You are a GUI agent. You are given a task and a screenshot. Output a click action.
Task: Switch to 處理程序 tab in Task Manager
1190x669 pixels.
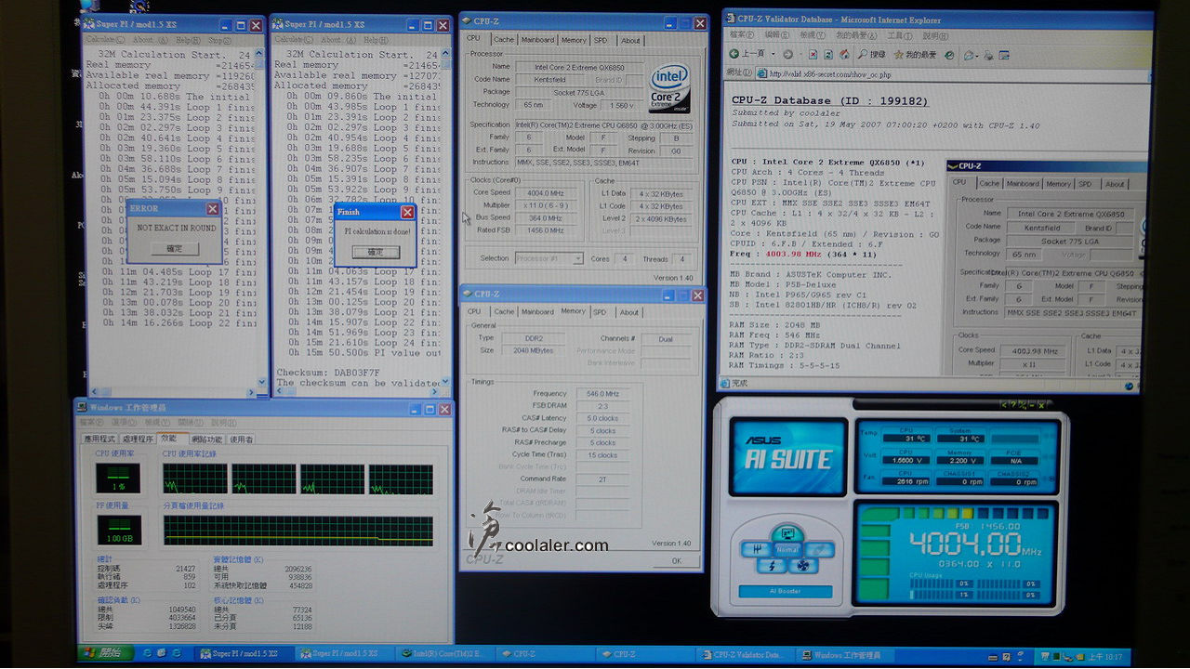(x=138, y=439)
